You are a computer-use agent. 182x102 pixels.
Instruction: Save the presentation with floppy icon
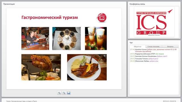(69, 93)
